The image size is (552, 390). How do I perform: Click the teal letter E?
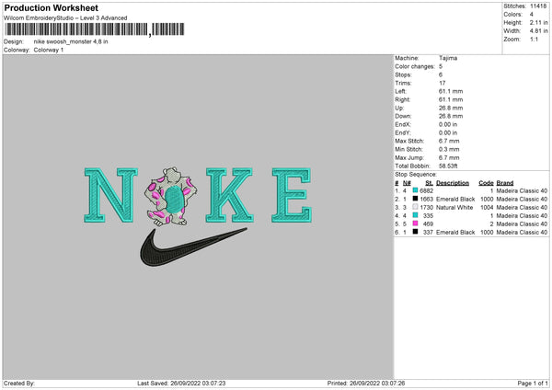(292, 195)
